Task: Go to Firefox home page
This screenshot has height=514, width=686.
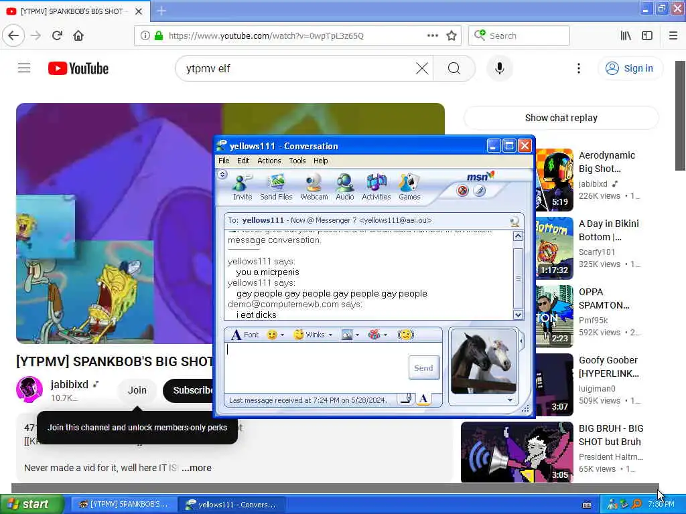Action: (x=78, y=36)
